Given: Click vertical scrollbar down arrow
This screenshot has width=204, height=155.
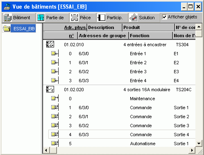Looking at the screenshot, I should pos(199,144).
